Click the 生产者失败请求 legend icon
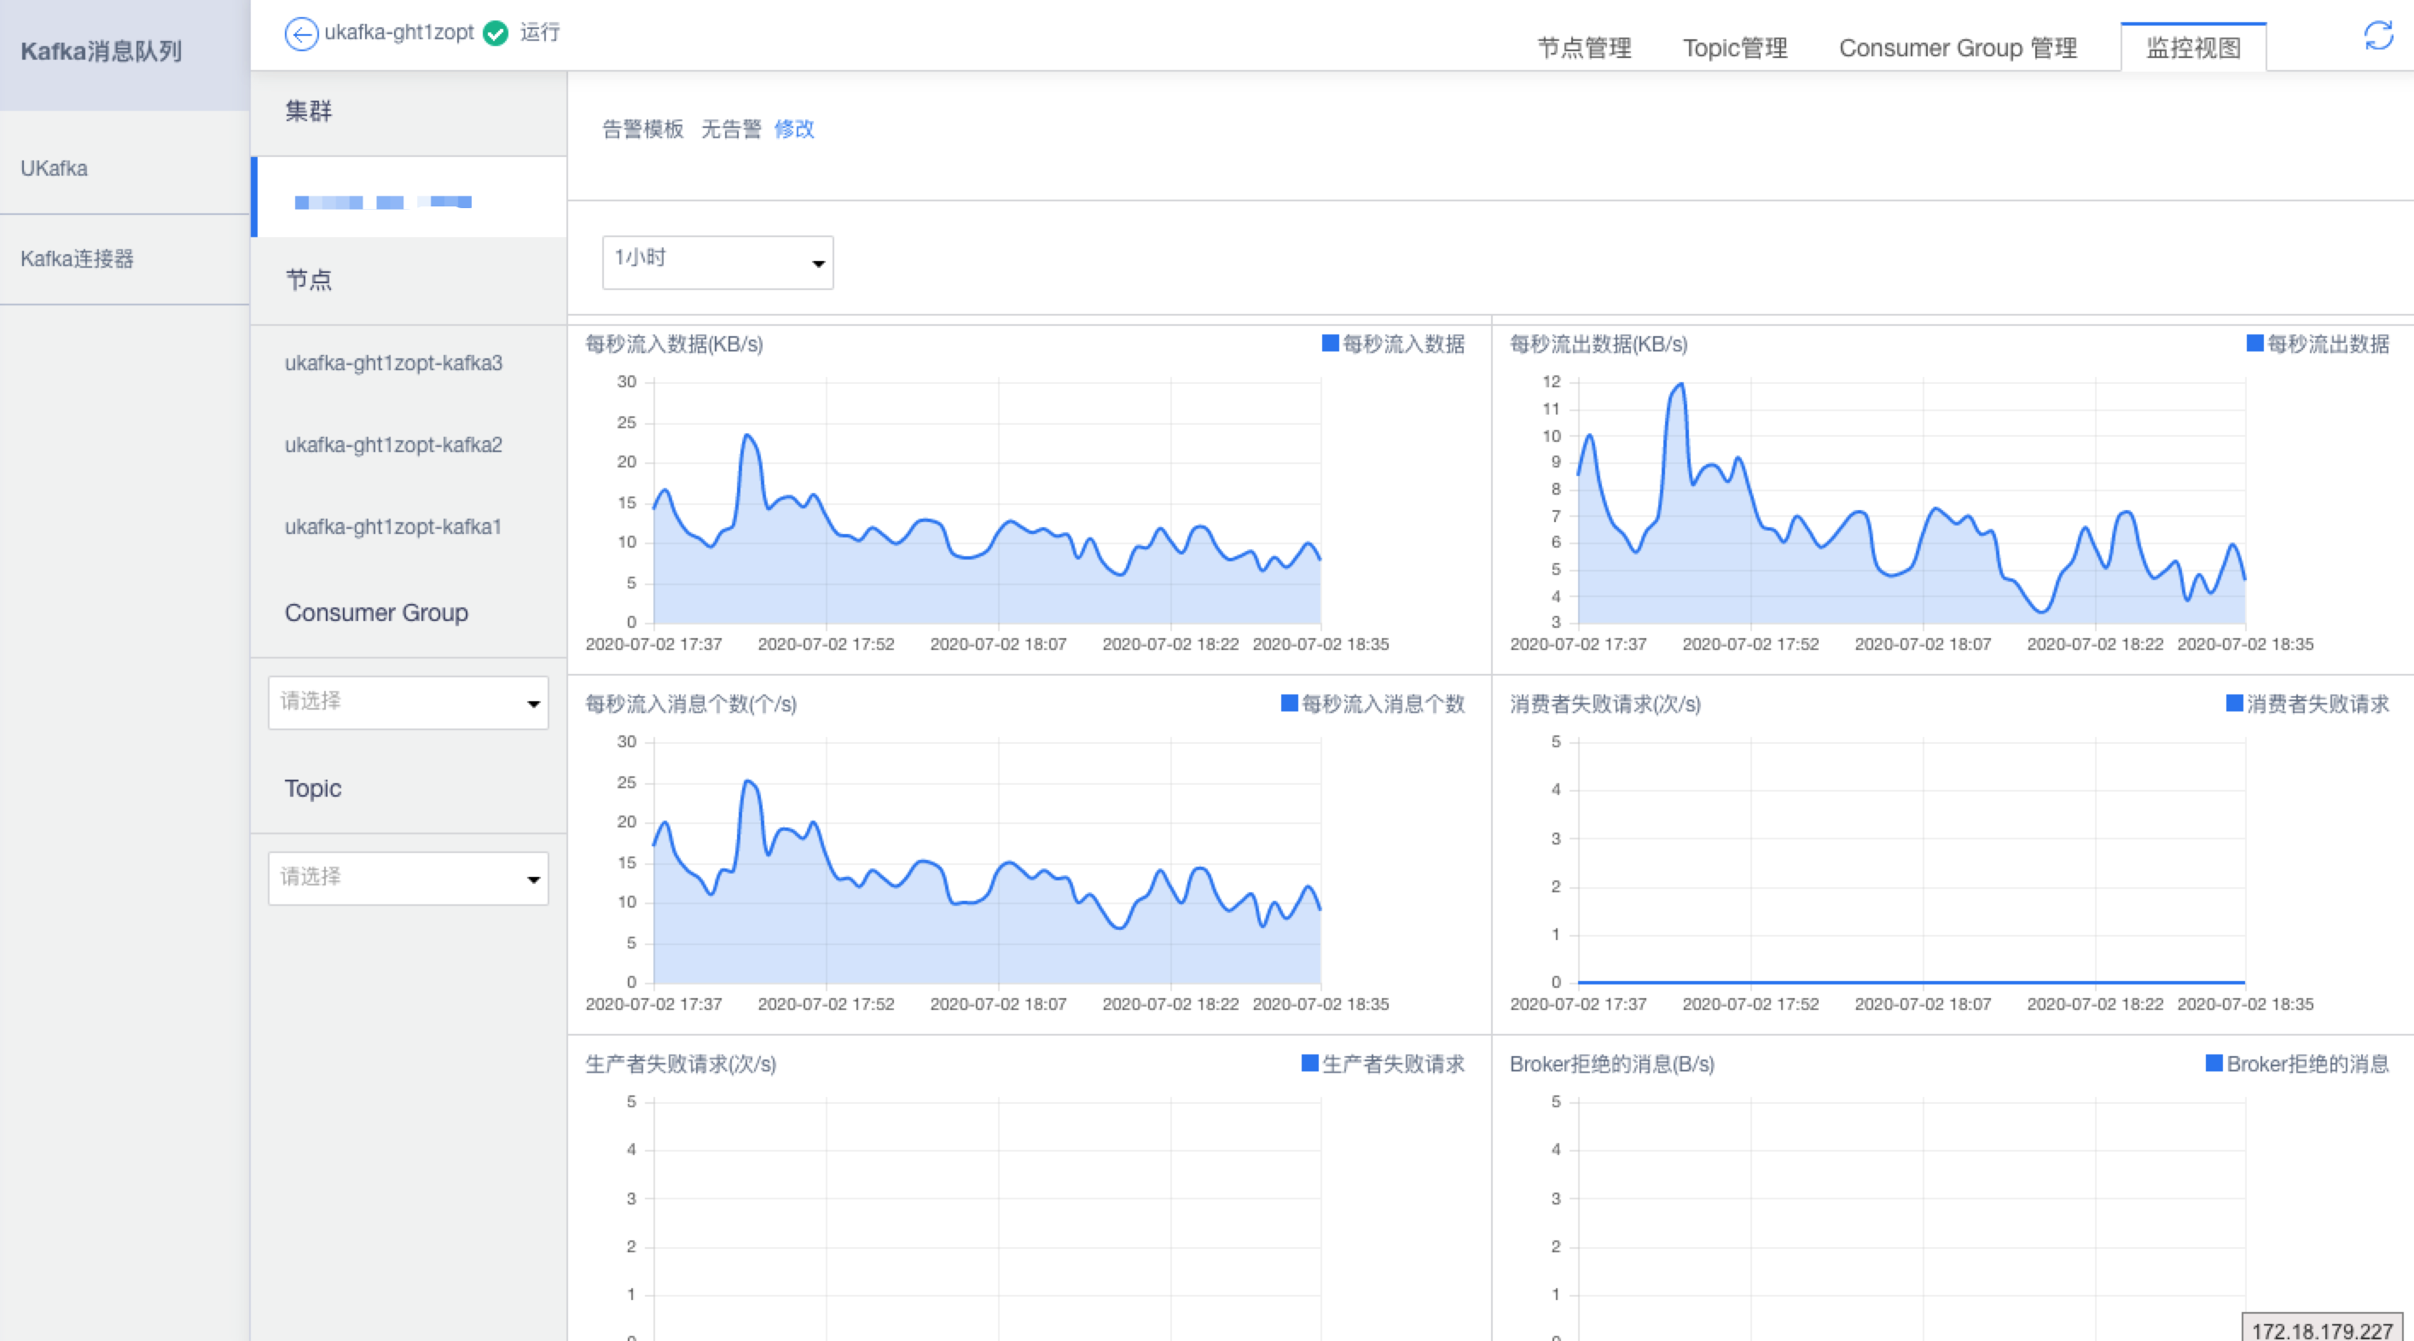Image resolution: width=2414 pixels, height=1341 pixels. pos(1309,1064)
